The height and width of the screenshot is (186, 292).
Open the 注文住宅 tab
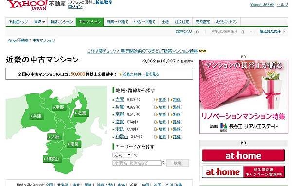coord(182,22)
